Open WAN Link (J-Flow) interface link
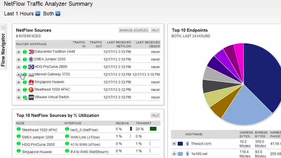281x158 pixels. [85, 137]
